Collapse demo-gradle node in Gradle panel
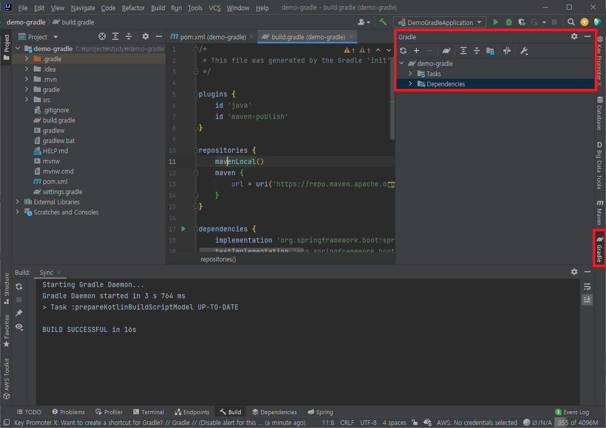Viewport: 606px width, 428px height. tap(402, 63)
